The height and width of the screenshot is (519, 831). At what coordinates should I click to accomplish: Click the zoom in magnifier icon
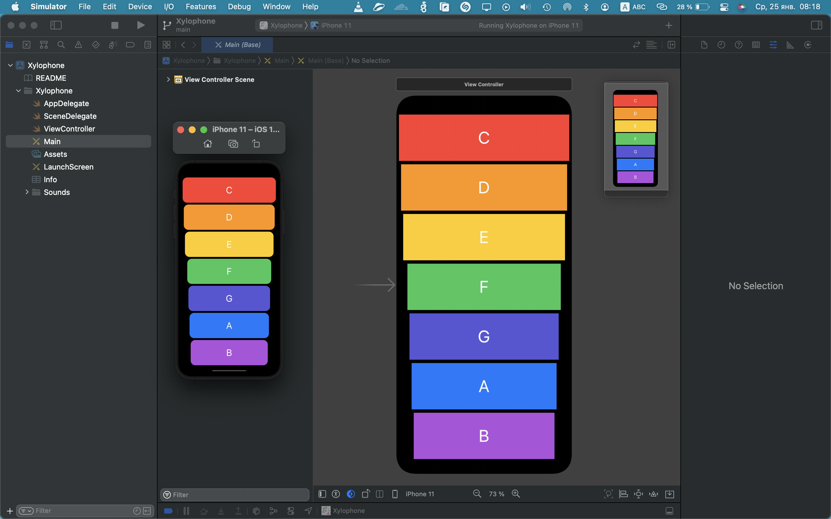[516, 494]
